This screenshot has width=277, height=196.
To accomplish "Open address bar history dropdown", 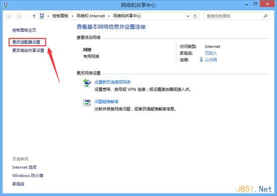I will (188, 16).
